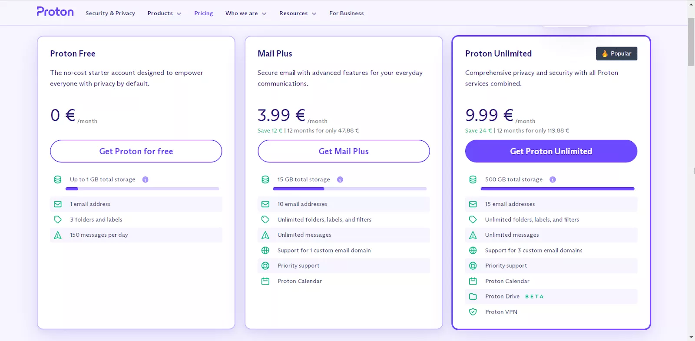This screenshot has height=341, width=695.
Task: Click tag icon beside 3 folders and labels
Action: tap(58, 220)
